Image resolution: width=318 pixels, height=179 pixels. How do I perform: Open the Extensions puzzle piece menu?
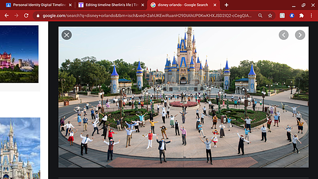(x=302, y=15)
